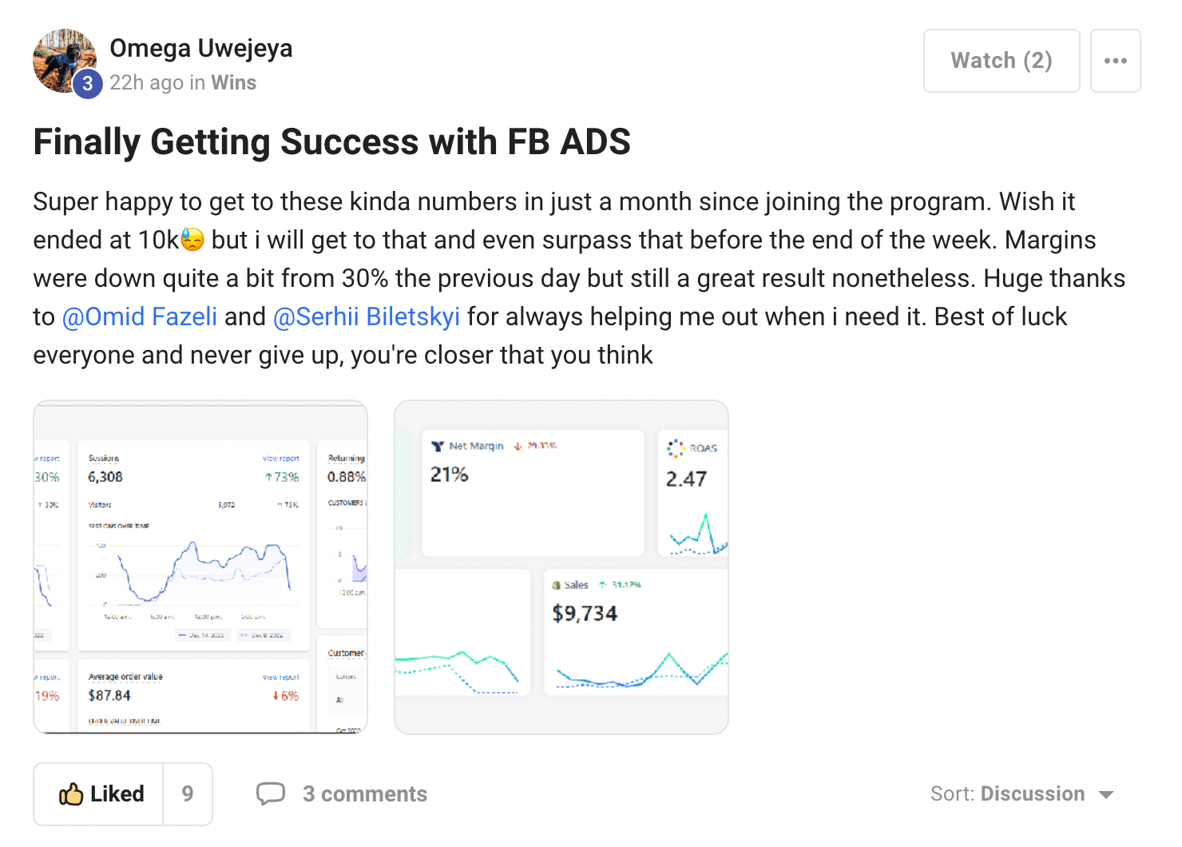Open the three-dots post options menu

[x=1115, y=61]
